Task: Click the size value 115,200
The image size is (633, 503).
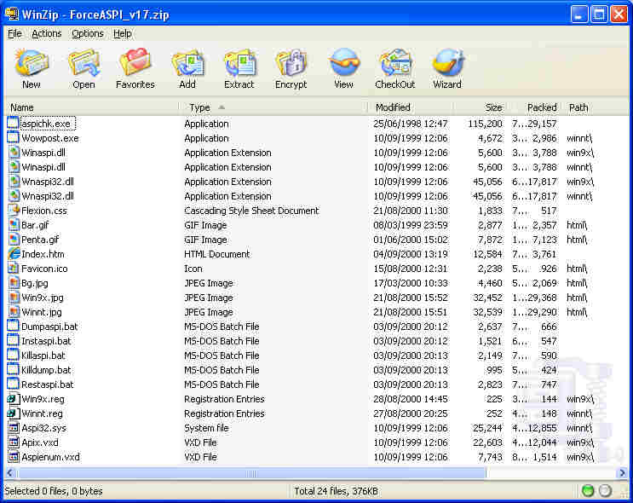Action: tap(485, 124)
